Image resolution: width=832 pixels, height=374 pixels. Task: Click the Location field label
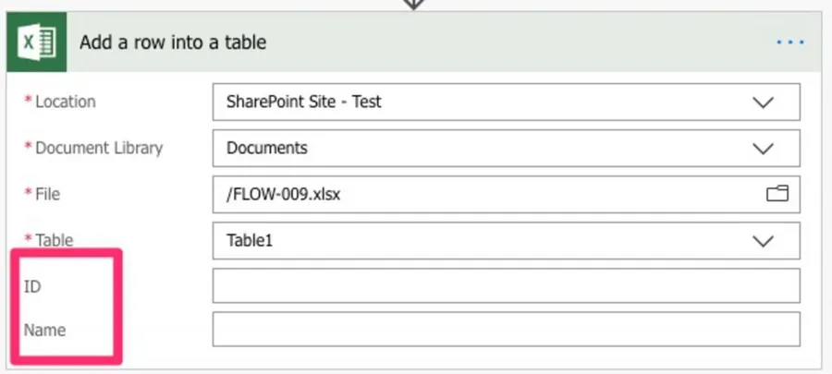(x=65, y=102)
